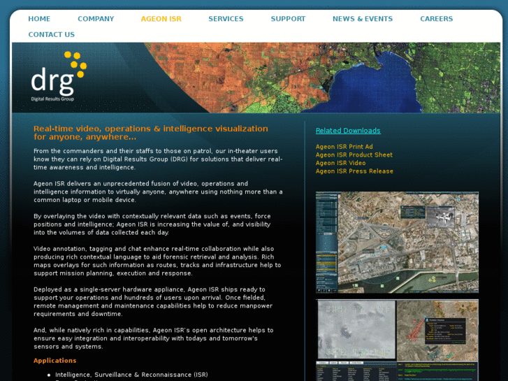Read the Ageon ISR Press Release

pos(354,171)
